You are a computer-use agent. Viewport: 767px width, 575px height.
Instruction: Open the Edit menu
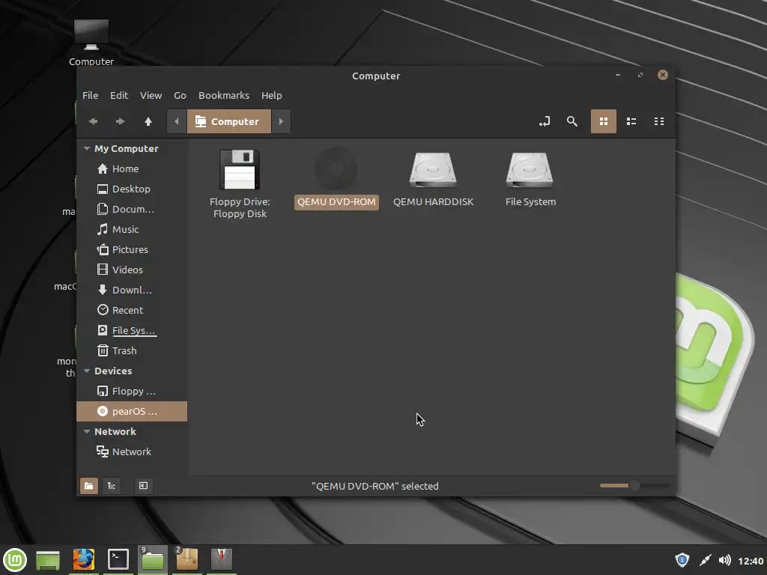coord(119,95)
